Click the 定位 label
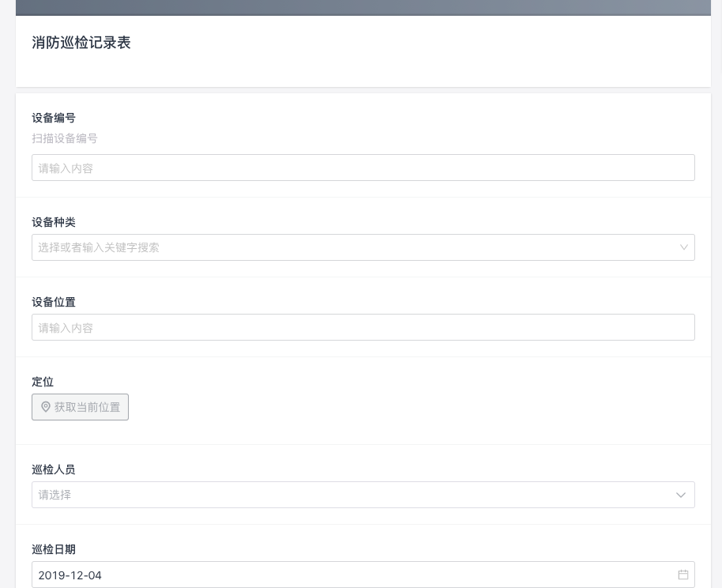Image resolution: width=722 pixels, height=588 pixels. coord(43,382)
